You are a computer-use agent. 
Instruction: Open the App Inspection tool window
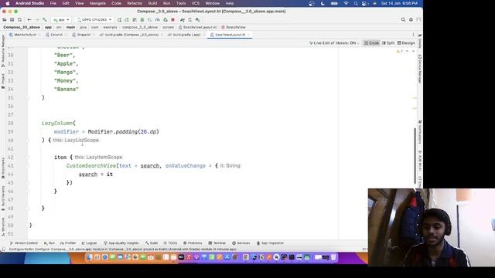coord(270,243)
